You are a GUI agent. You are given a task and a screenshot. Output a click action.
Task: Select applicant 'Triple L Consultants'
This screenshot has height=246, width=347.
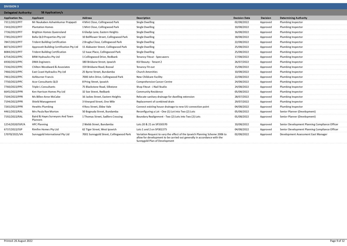pos(43,87)
